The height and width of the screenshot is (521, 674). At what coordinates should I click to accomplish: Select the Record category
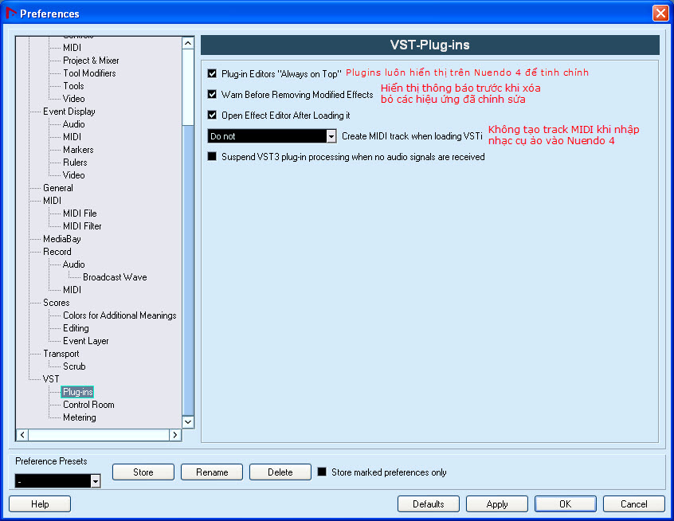tap(57, 252)
